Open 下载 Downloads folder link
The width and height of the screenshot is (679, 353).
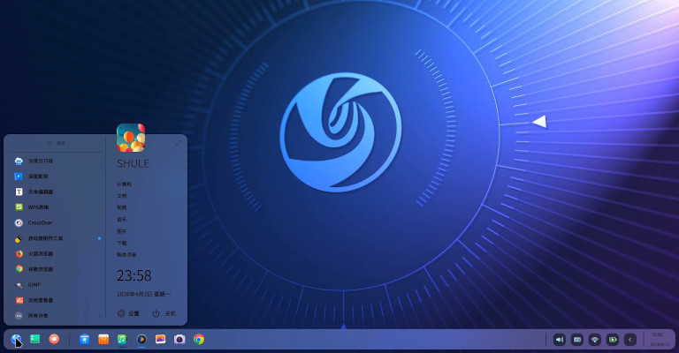[122, 243]
